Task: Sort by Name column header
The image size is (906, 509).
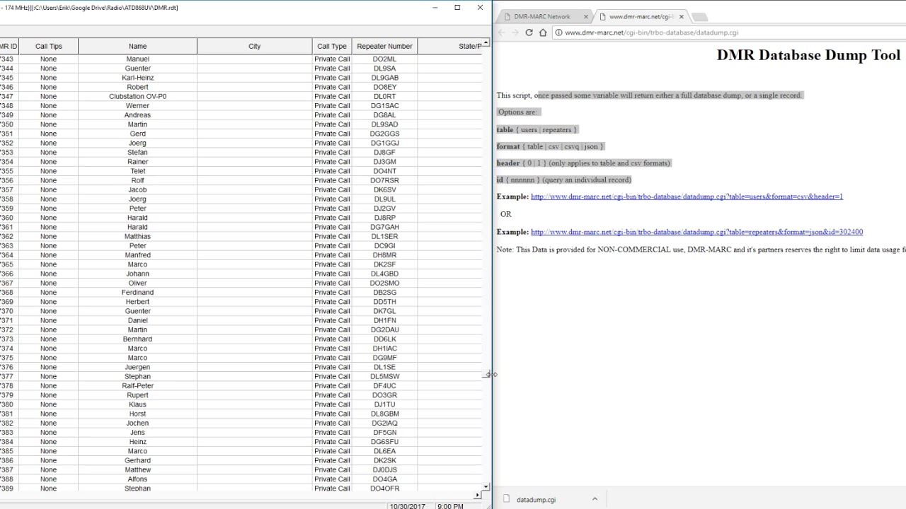Action: [x=137, y=46]
